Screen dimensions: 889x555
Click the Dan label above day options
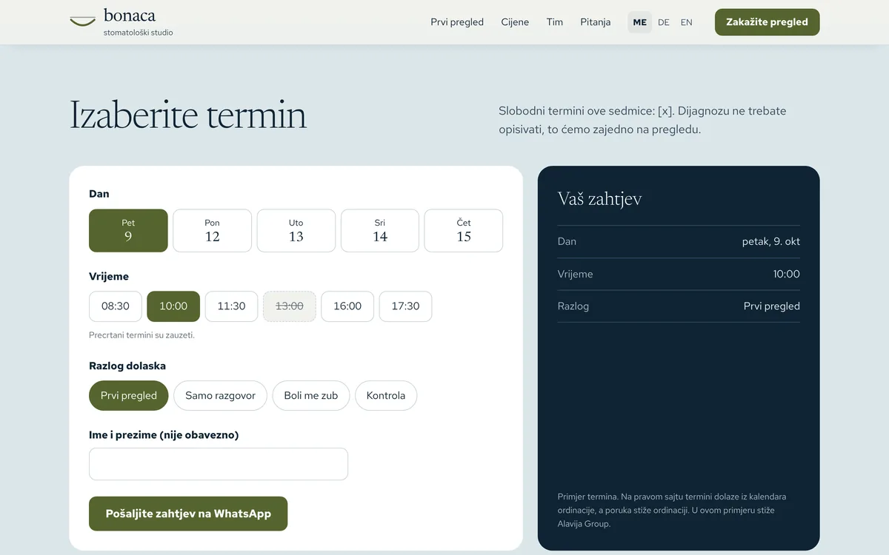99,194
